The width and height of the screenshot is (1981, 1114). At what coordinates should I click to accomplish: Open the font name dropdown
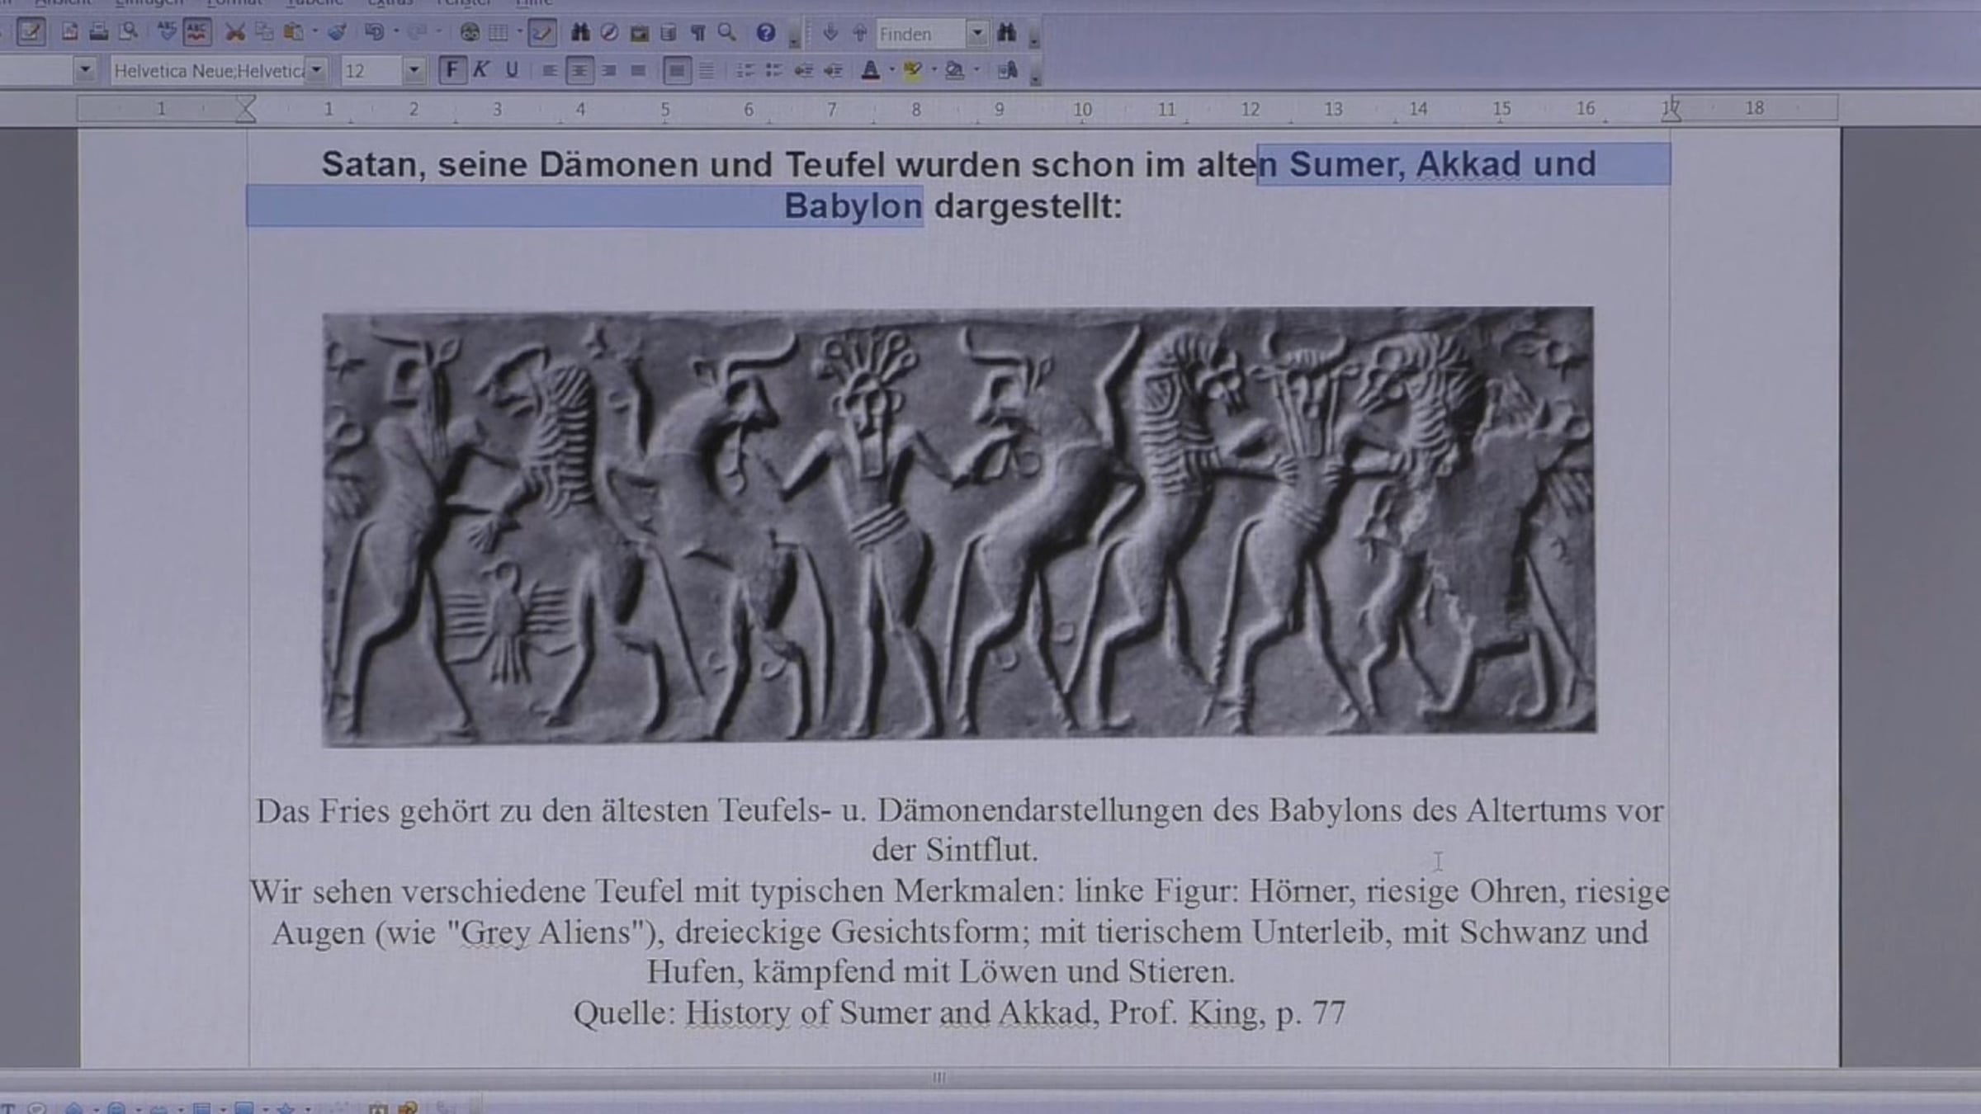pyautogui.click(x=316, y=71)
